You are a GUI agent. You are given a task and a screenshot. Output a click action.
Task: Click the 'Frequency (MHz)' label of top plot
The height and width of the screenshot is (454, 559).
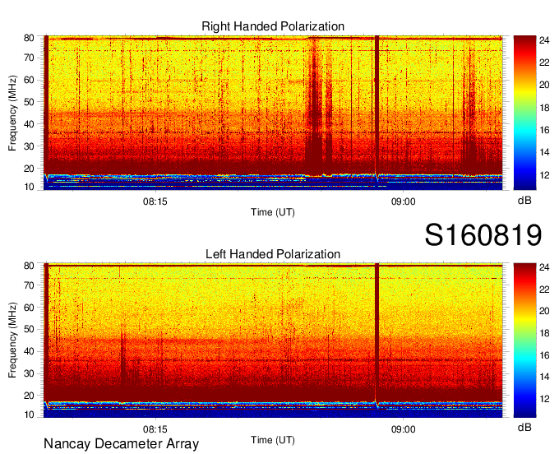[12, 113]
